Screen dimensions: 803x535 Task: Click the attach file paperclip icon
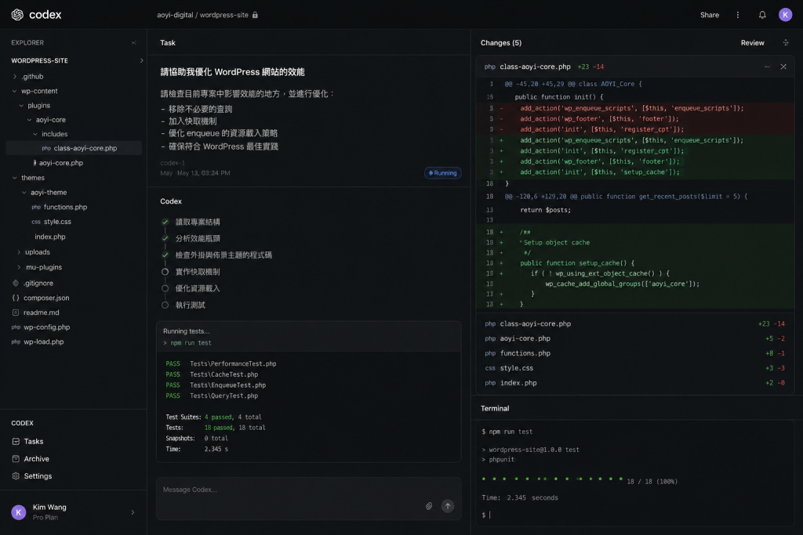(x=429, y=506)
